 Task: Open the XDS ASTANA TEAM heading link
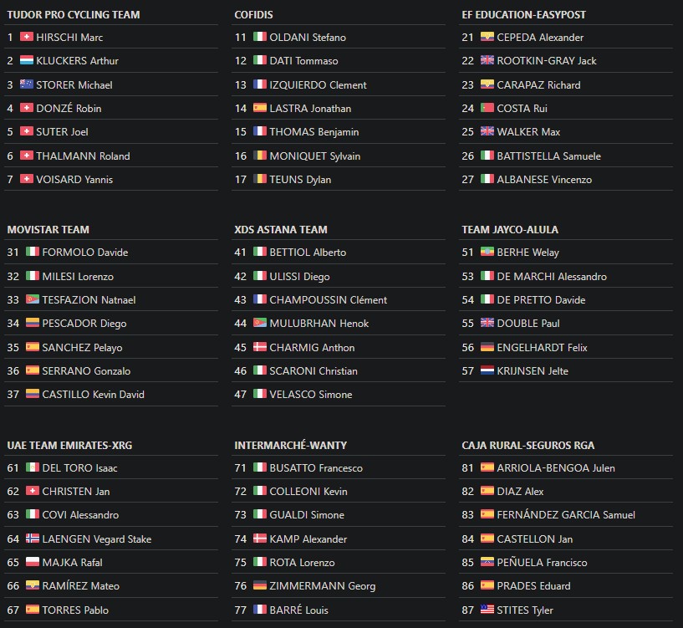click(x=281, y=230)
